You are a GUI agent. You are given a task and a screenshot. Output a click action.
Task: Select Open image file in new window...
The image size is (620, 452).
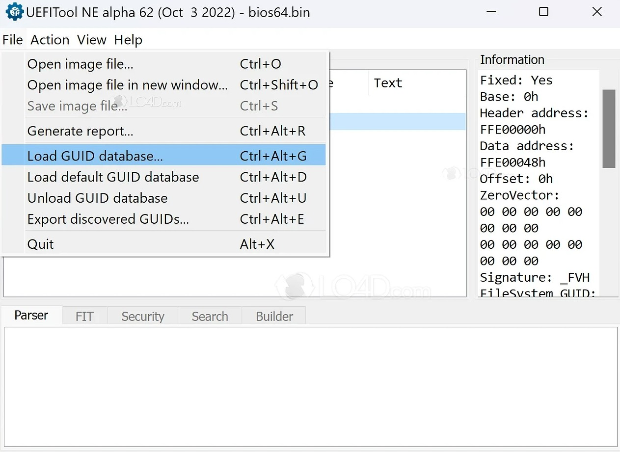click(x=164, y=85)
